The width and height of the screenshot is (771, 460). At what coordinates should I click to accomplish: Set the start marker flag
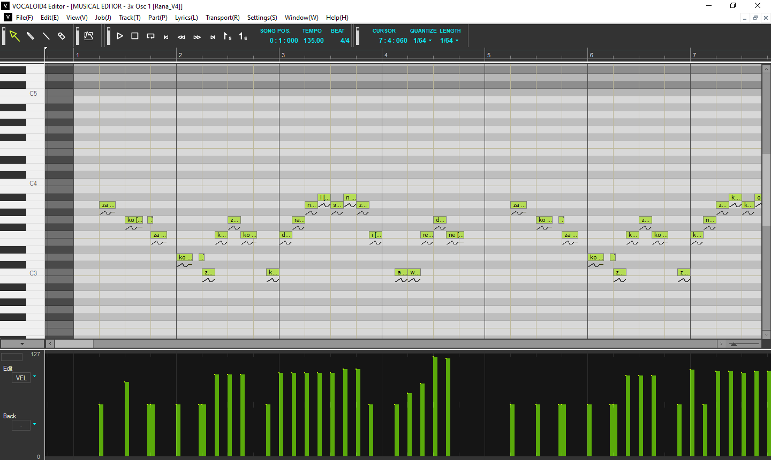[228, 36]
